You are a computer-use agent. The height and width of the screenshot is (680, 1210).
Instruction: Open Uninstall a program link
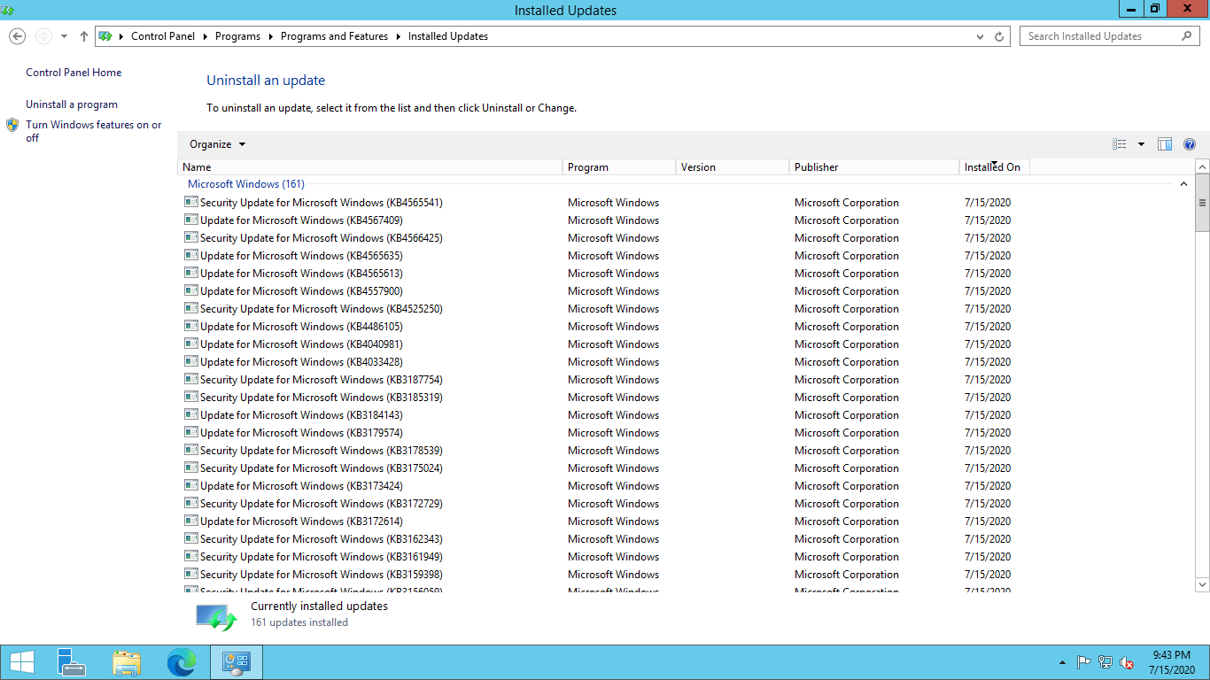click(x=72, y=104)
